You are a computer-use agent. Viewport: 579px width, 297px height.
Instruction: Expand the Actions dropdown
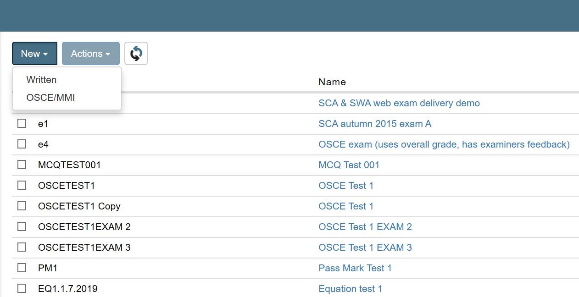(x=91, y=54)
